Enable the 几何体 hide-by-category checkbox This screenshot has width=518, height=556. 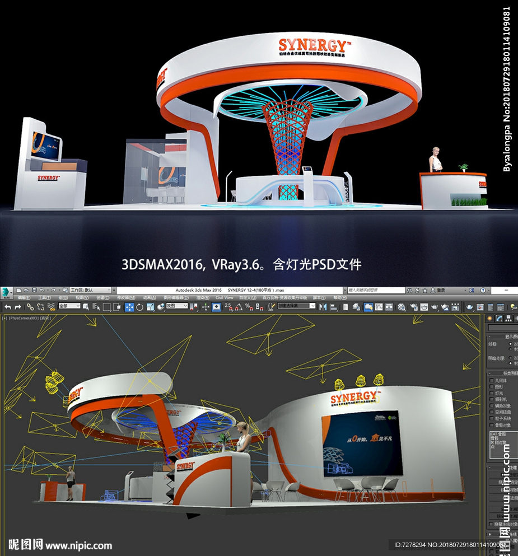492,381
